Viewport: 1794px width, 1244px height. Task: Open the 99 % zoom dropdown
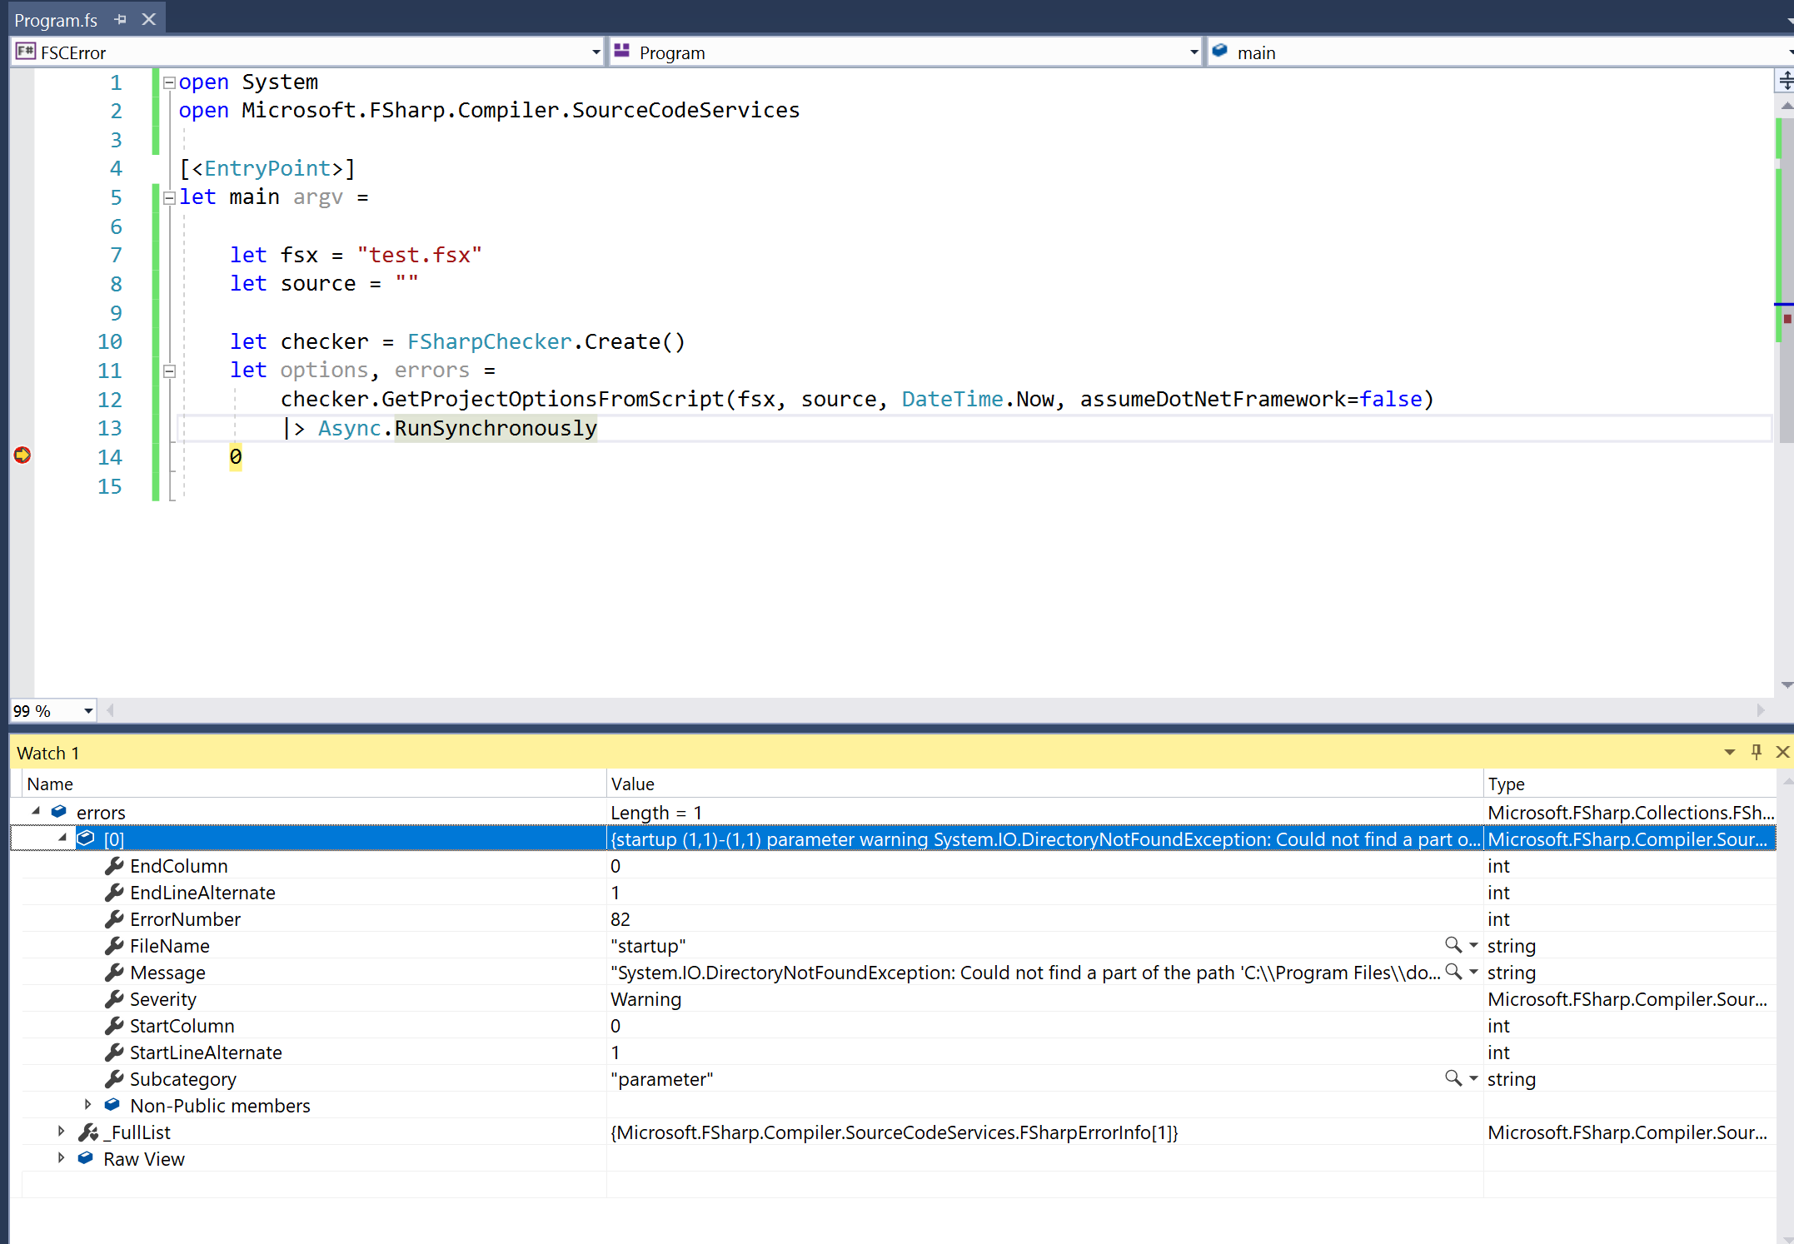(87, 711)
